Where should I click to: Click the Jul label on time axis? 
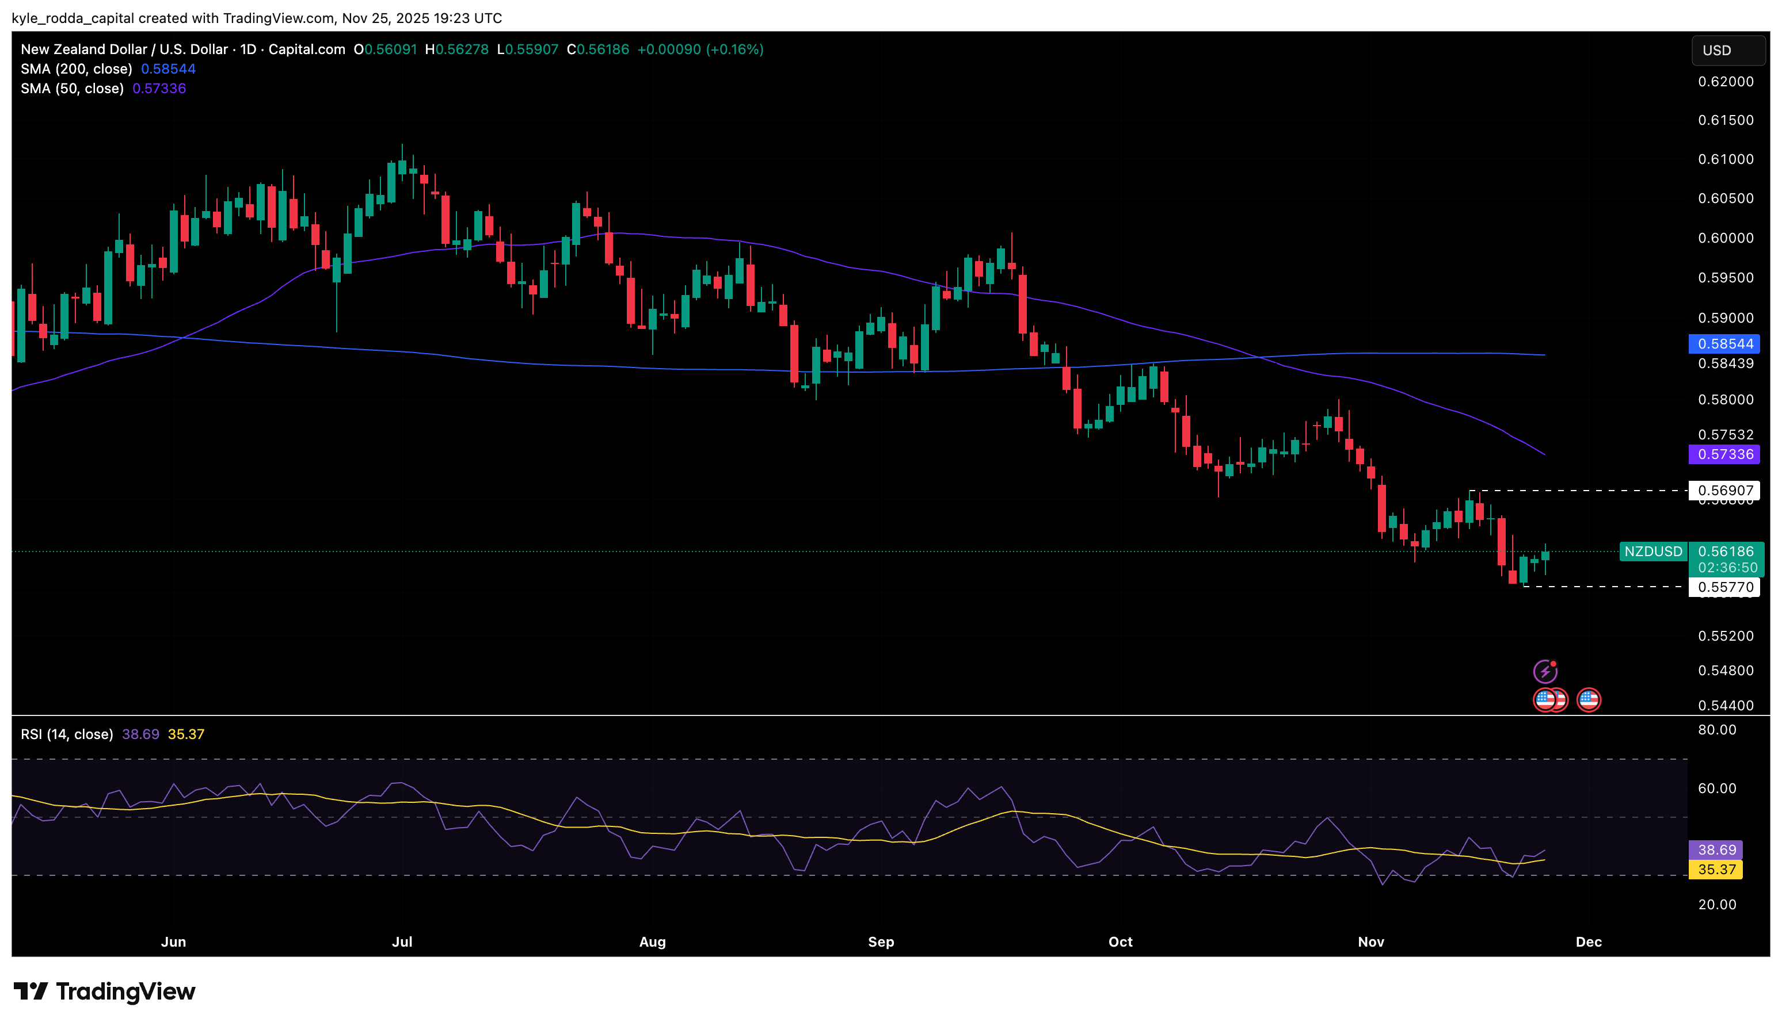pyautogui.click(x=402, y=941)
